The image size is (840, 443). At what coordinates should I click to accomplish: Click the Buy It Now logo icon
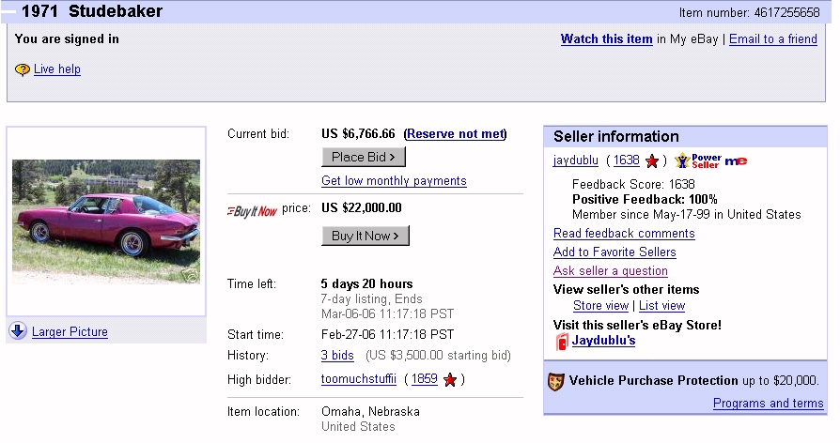coord(253,210)
